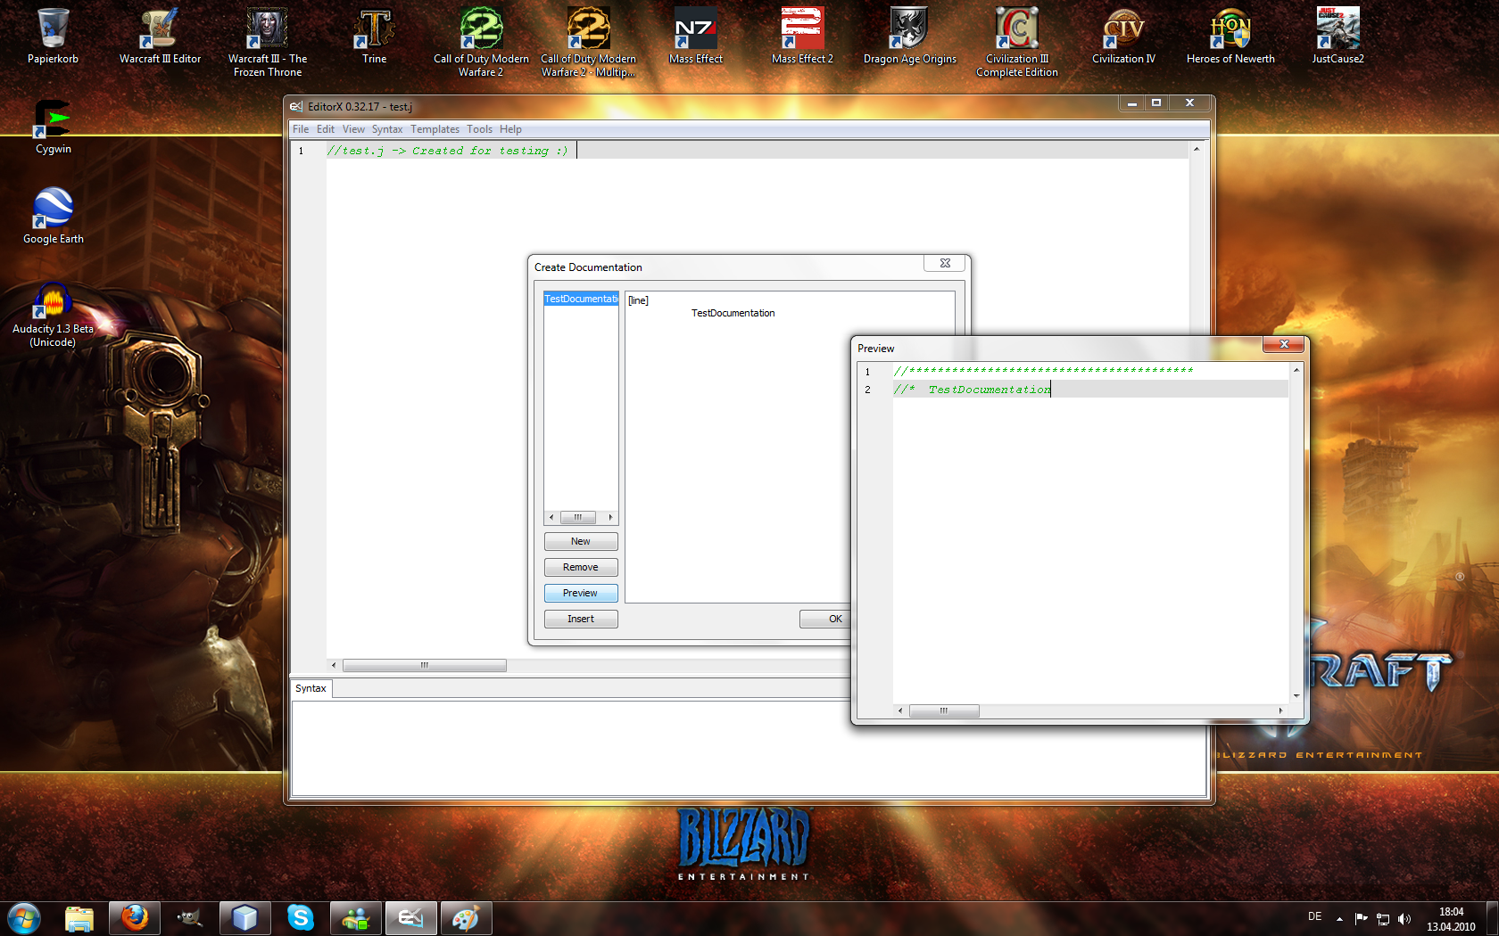Image resolution: width=1499 pixels, height=936 pixels.
Task: Open Google Earth desktop shortcut
Action: point(54,216)
